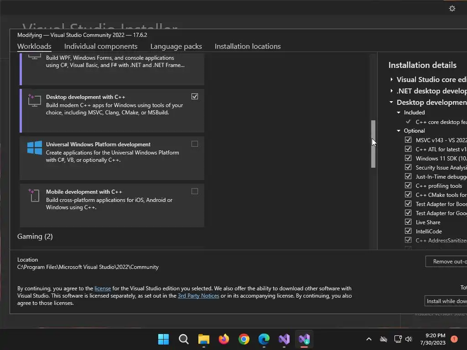This screenshot has height=350, width=467.
Task: Click the installation Location path text
Action: point(88,267)
